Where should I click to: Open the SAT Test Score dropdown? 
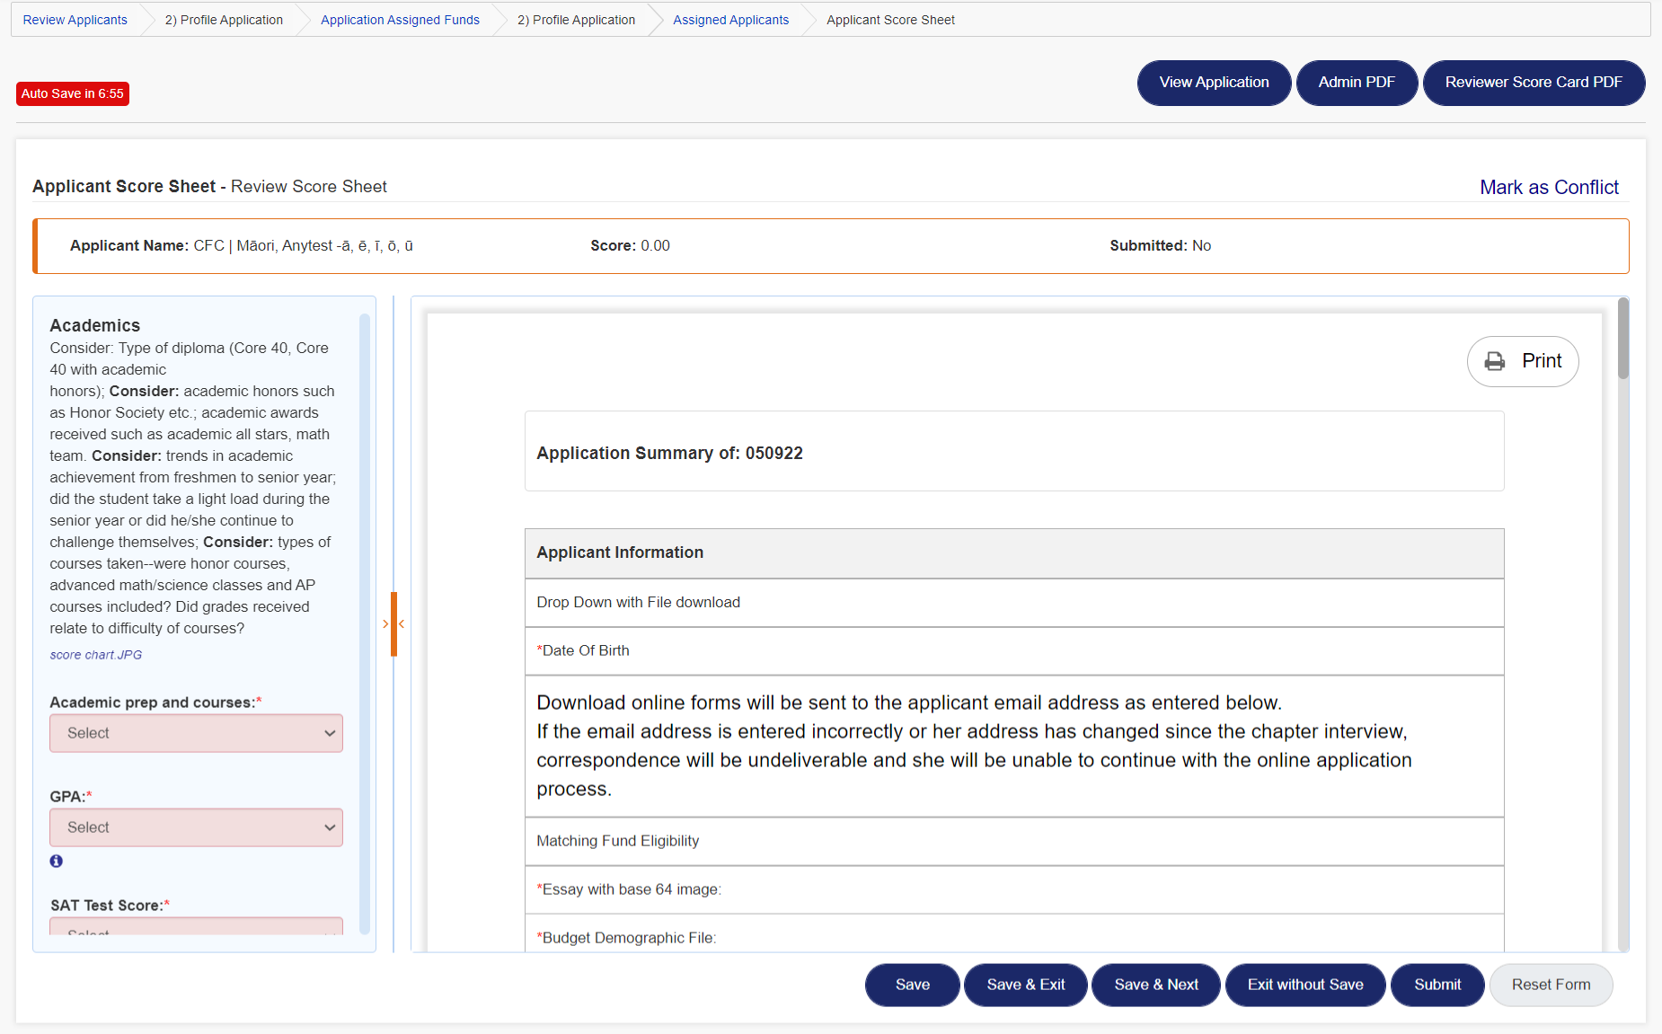pyautogui.click(x=196, y=932)
